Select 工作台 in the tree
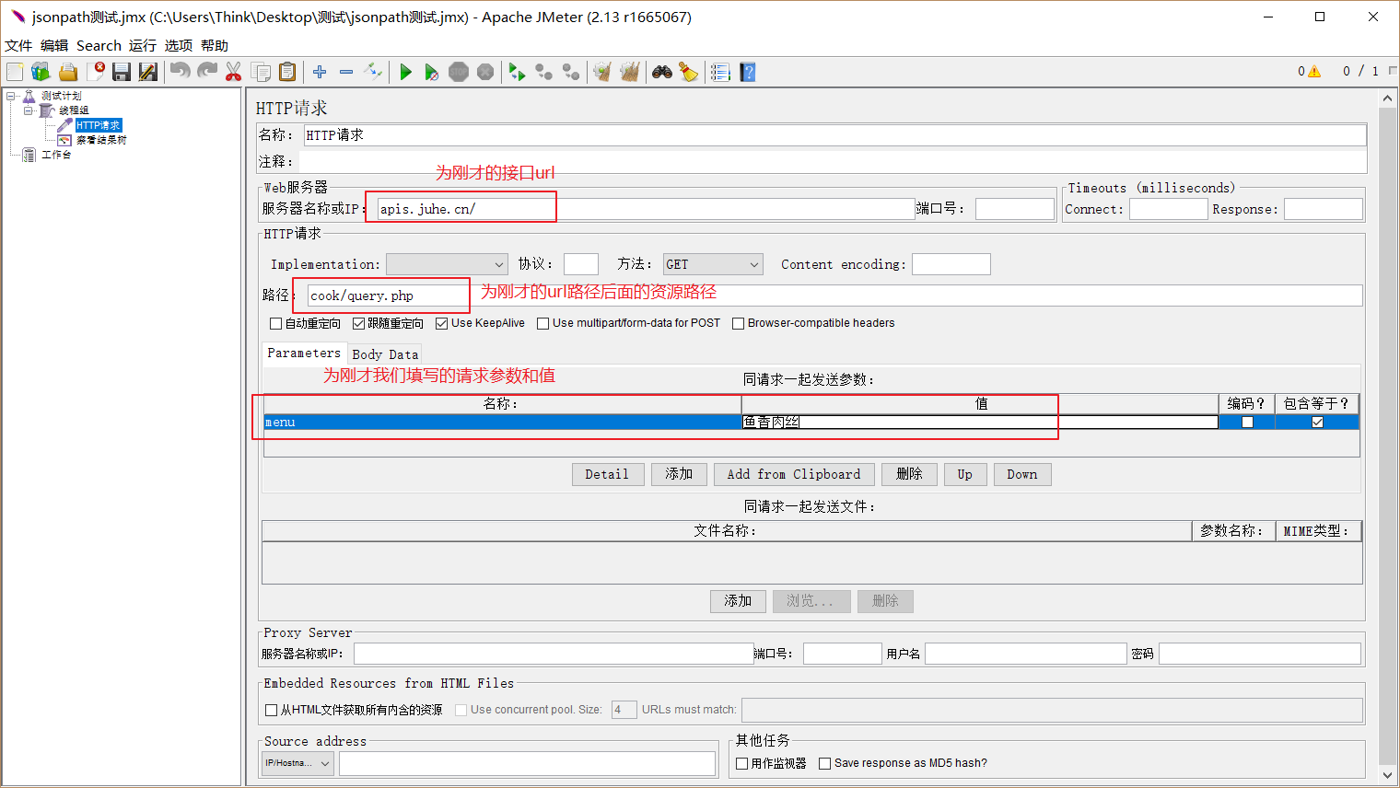 click(56, 155)
